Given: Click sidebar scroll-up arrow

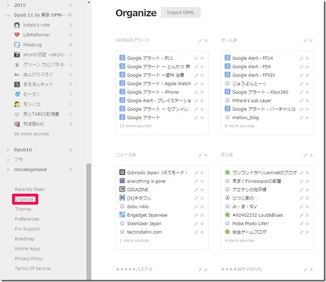Looking at the screenshot, I should pyautogui.click(x=89, y=2).
